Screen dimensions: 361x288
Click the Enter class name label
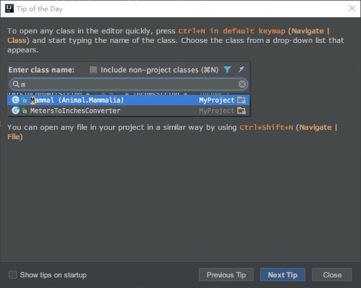tap(42, 70)
